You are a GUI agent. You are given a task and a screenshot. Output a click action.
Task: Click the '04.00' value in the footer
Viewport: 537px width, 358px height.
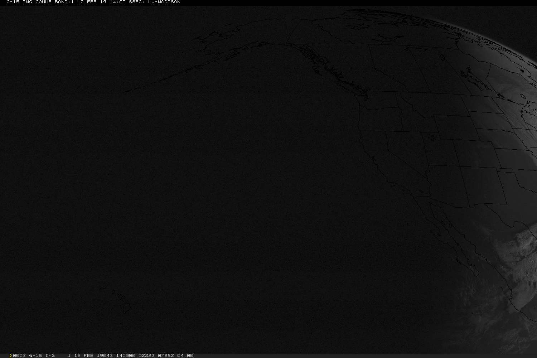(x=185, y=355)
